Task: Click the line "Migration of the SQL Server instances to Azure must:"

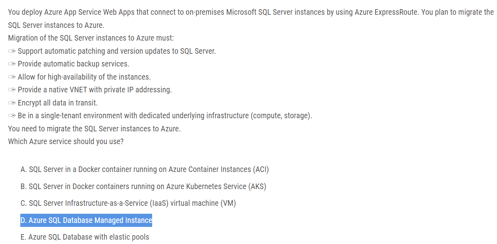Action: coord(91,38)
